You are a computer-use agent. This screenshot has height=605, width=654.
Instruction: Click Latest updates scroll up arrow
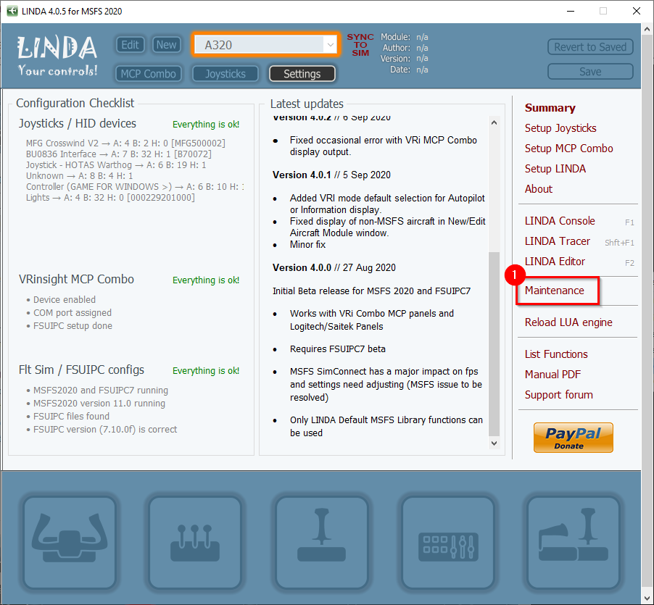click(x=494, y=122)
